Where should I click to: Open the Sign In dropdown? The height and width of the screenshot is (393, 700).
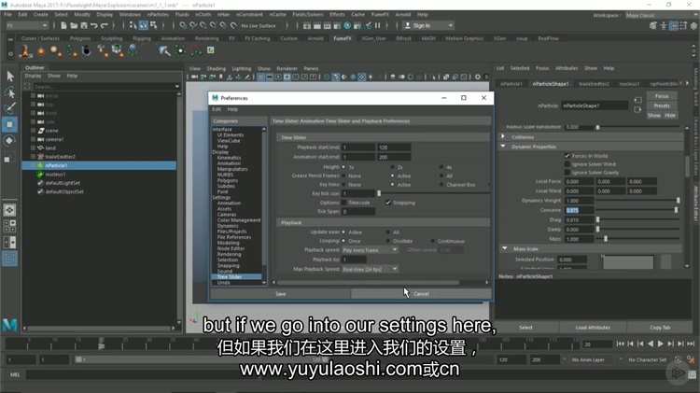428,26
